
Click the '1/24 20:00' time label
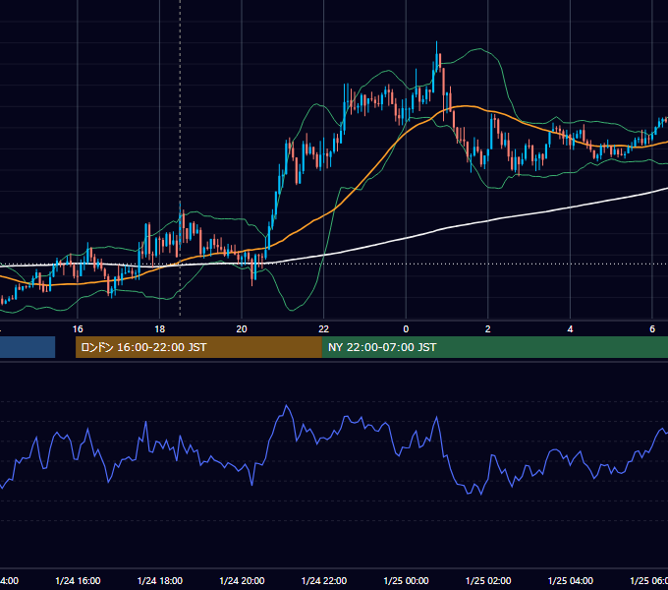[242, 580]
